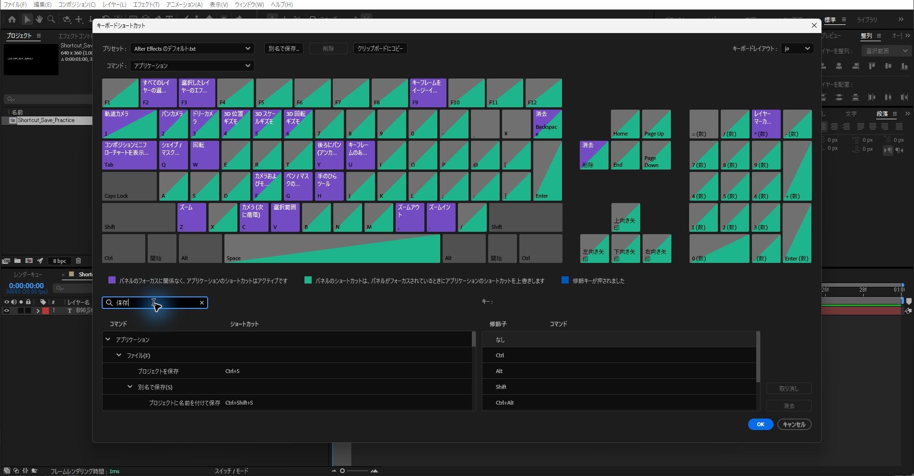Collapse the 別名で保存(S) tree group

point(130,386)
